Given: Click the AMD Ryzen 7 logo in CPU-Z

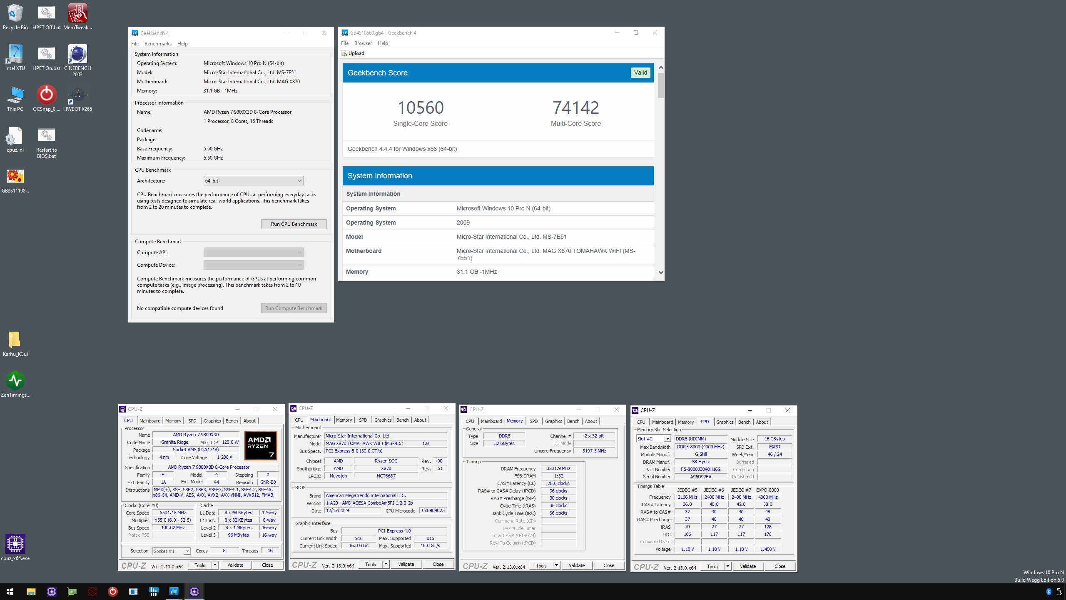Looking at the screenshot, I should tap(261, 445).
